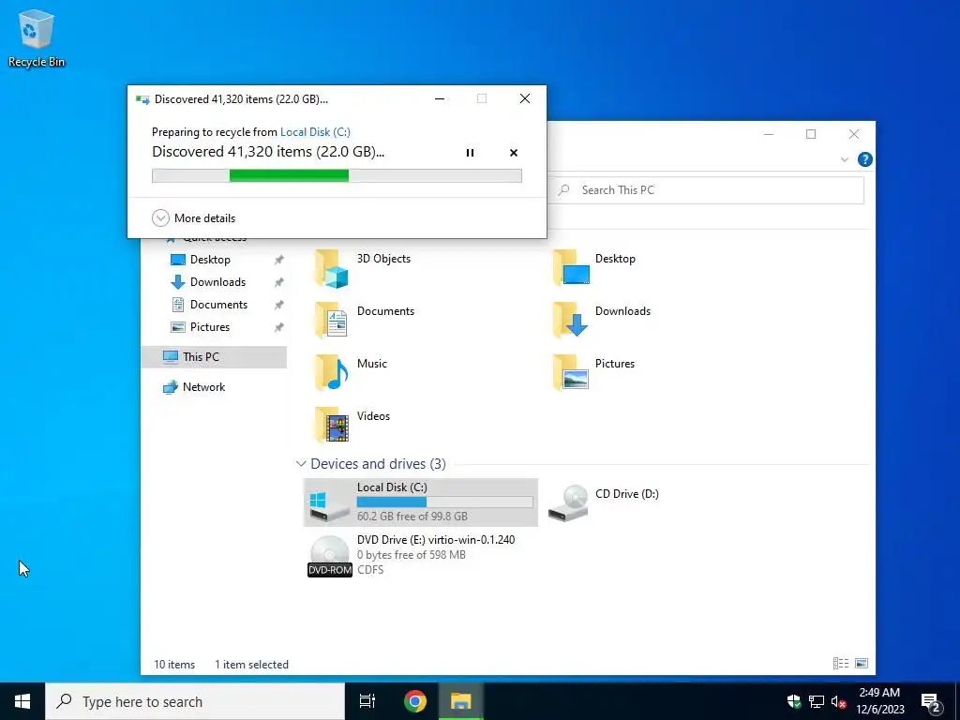This screenshot has height=720, width=960.
Task: Collapse the Devices and drives section
Action: click(301, 464)
